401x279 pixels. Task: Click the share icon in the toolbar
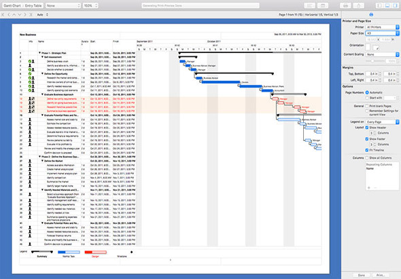(359, 5)
